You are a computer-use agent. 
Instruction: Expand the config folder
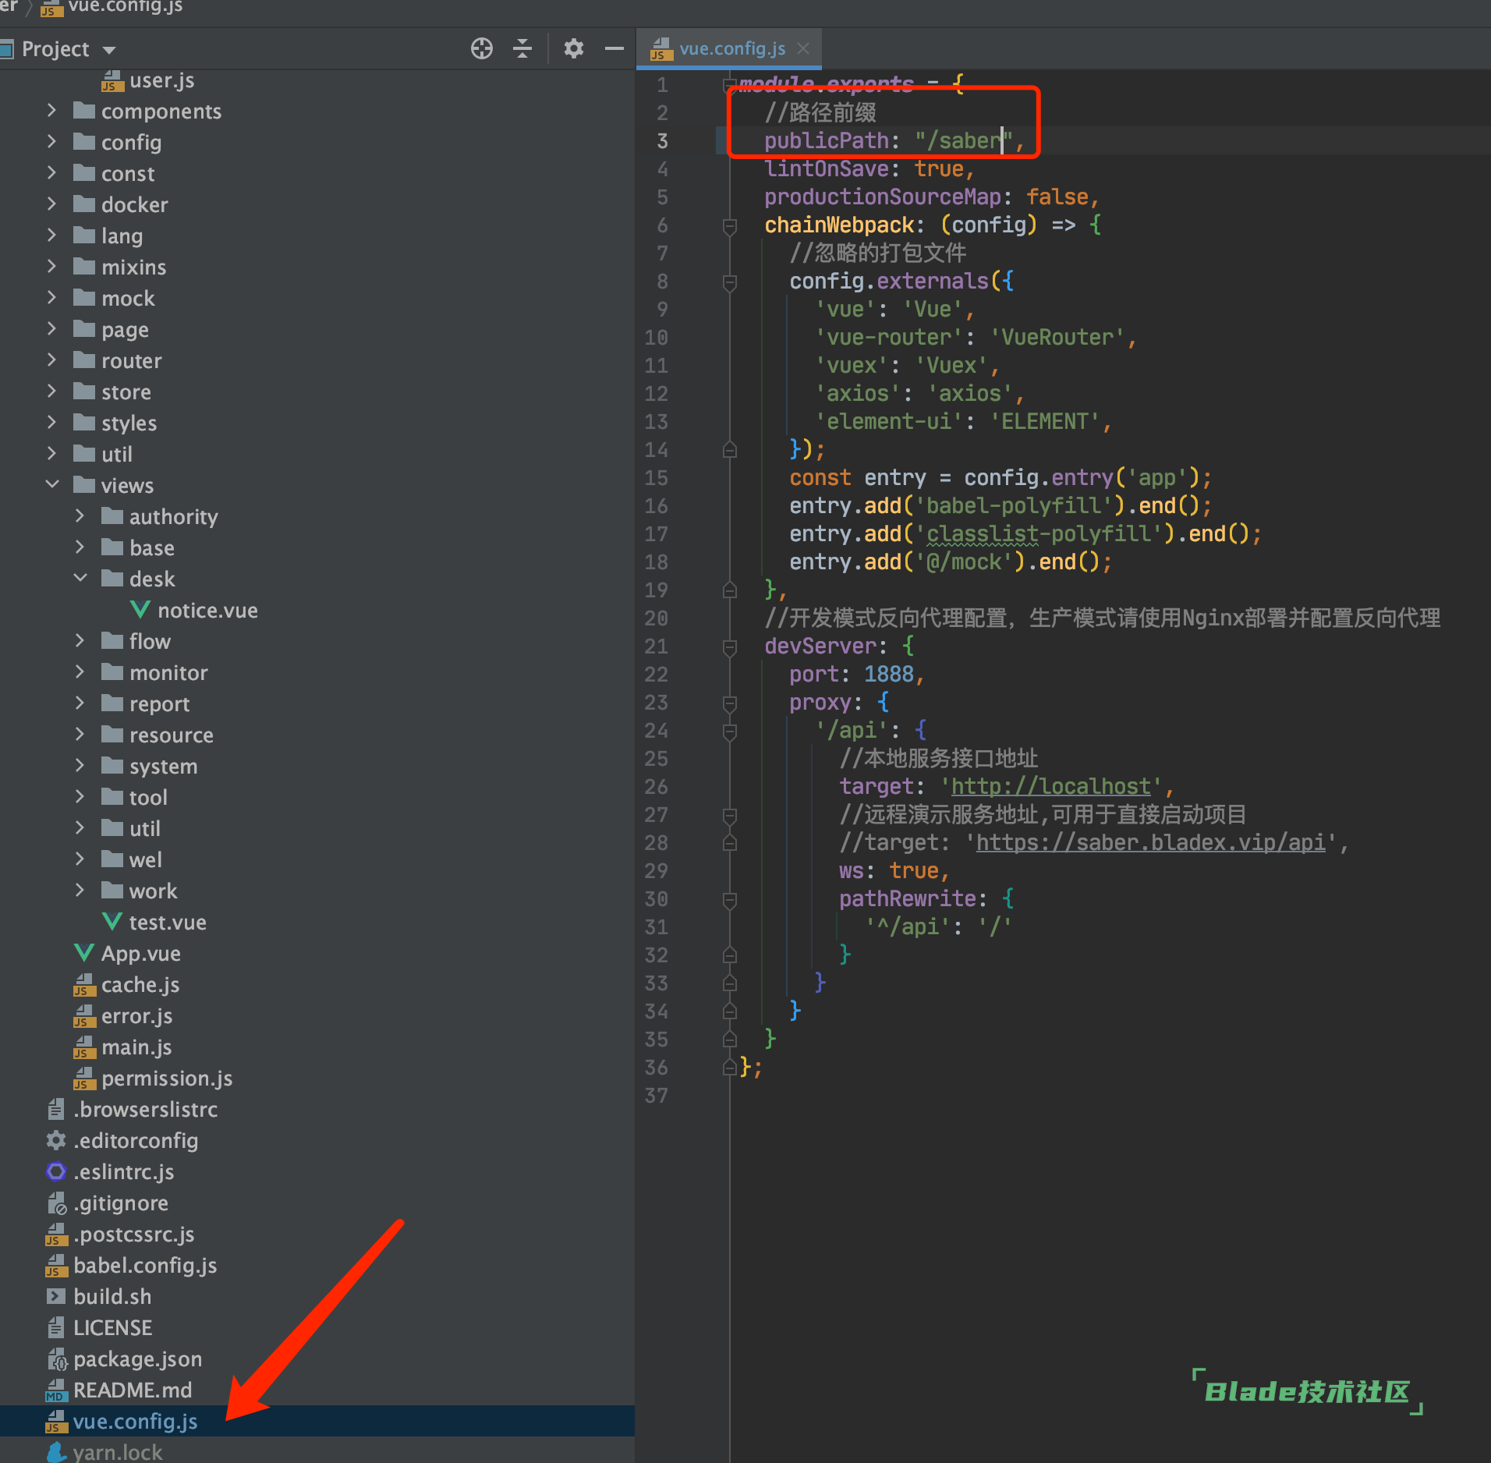coord(51,142)
